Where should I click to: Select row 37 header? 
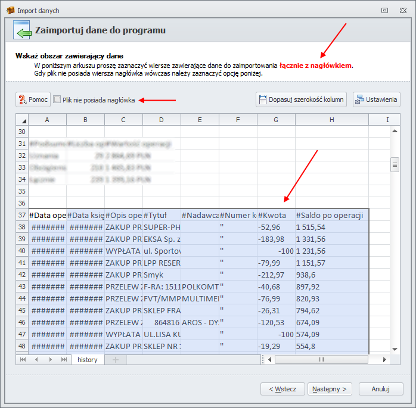click(x=22, y=215)
